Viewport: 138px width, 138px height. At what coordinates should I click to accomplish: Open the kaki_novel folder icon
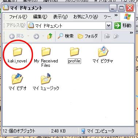[x=18, y=52]
